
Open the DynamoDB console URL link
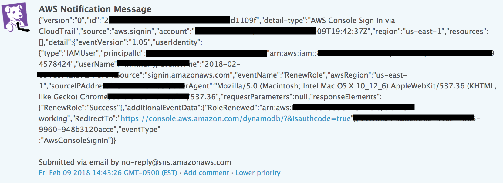click(x=235, y=119)
